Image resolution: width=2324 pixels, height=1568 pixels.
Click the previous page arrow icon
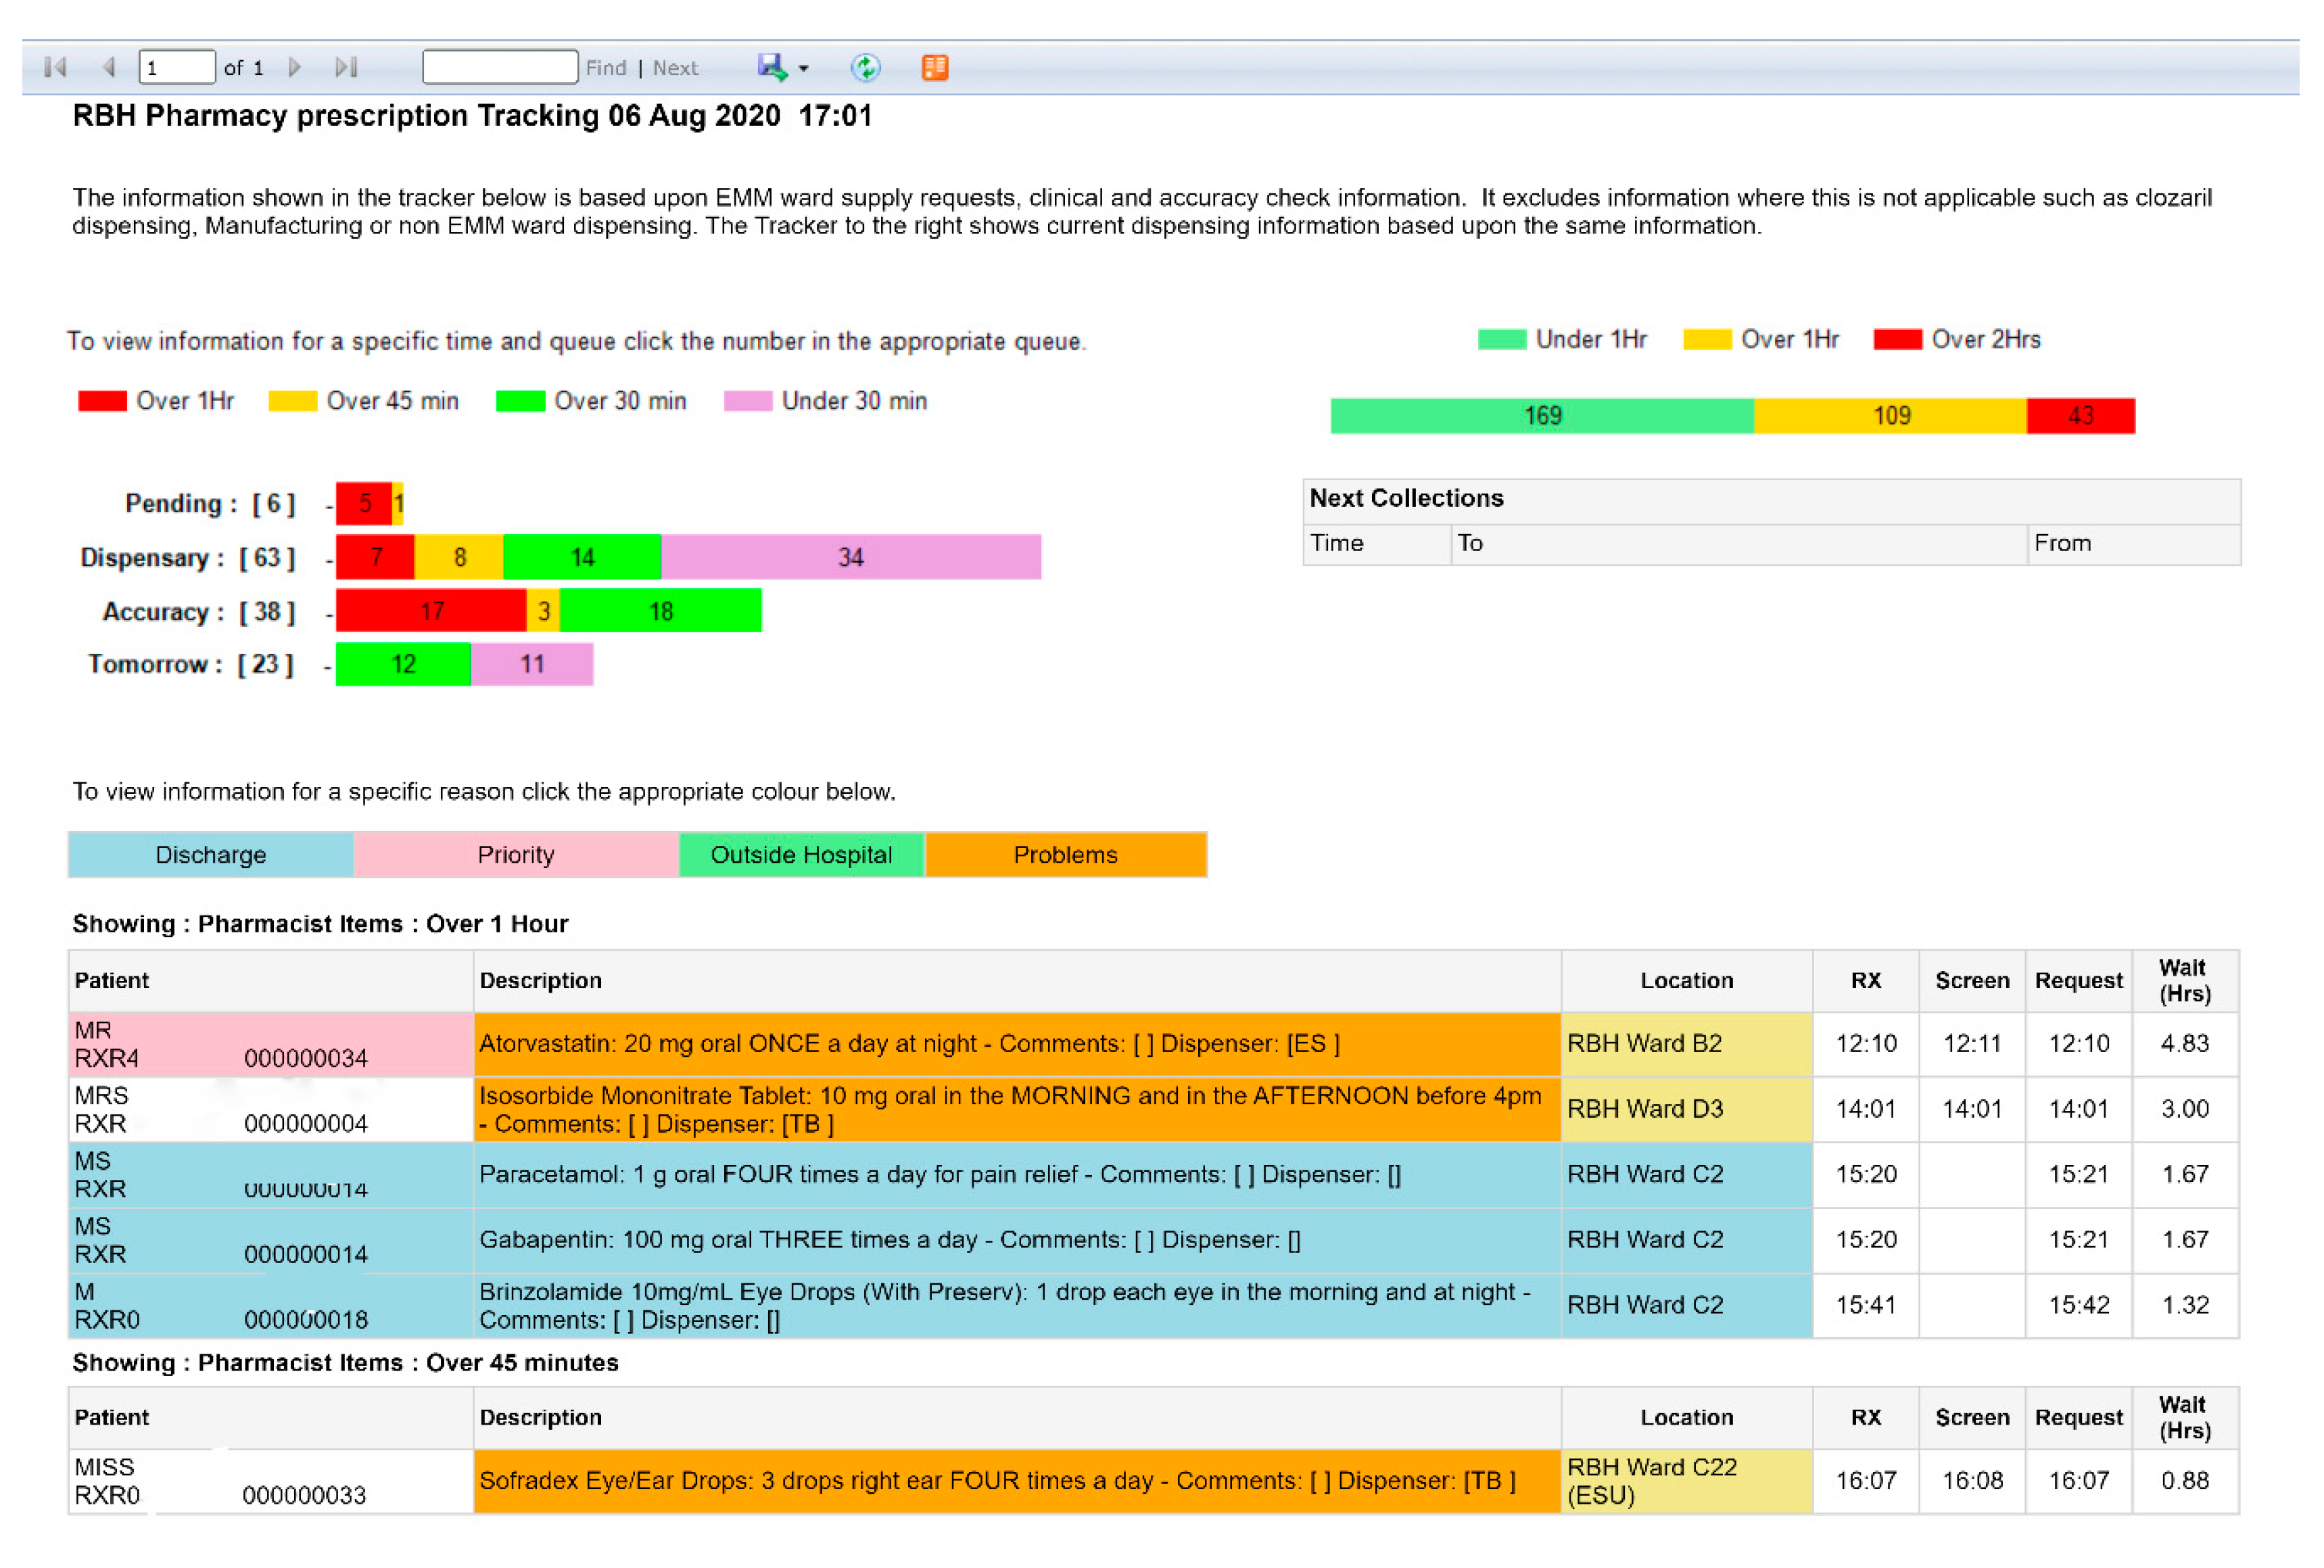[109, 67]
